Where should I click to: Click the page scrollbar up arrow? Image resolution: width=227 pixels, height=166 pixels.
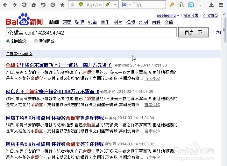(224, 14)
